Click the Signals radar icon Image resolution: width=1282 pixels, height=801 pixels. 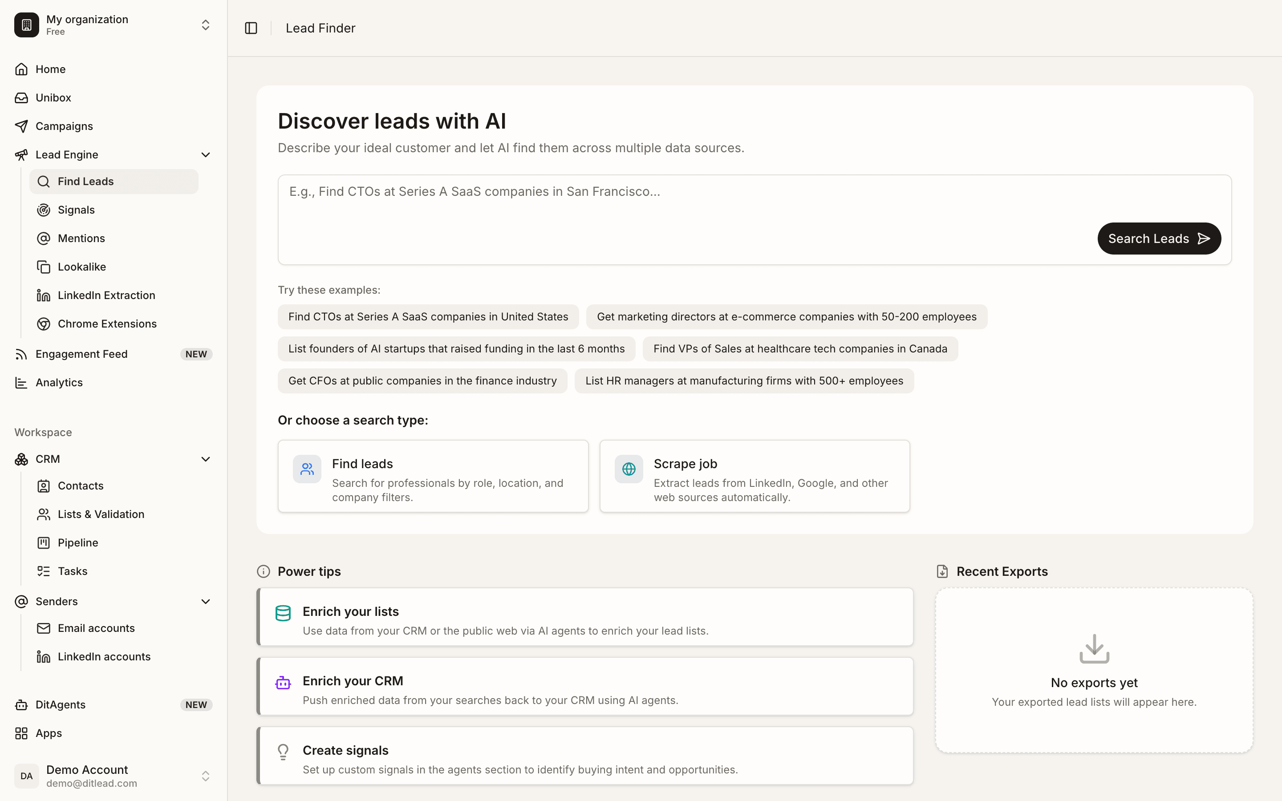[x=44, y=210]
